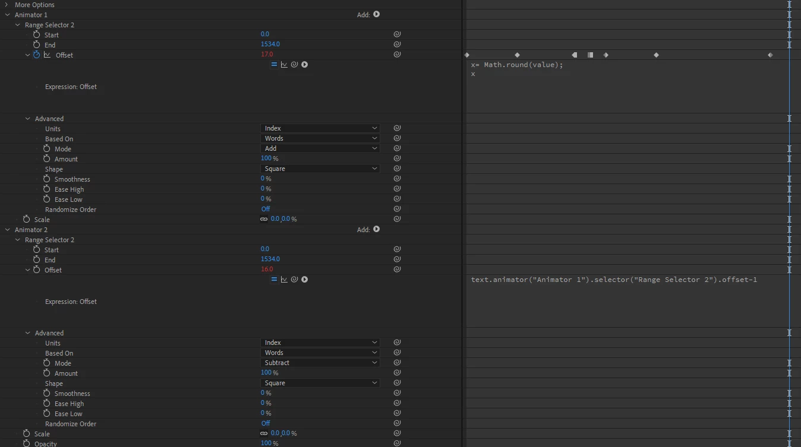
Task: Click the Add arrow button for Animator 1
Action: [x=376, y=14]
